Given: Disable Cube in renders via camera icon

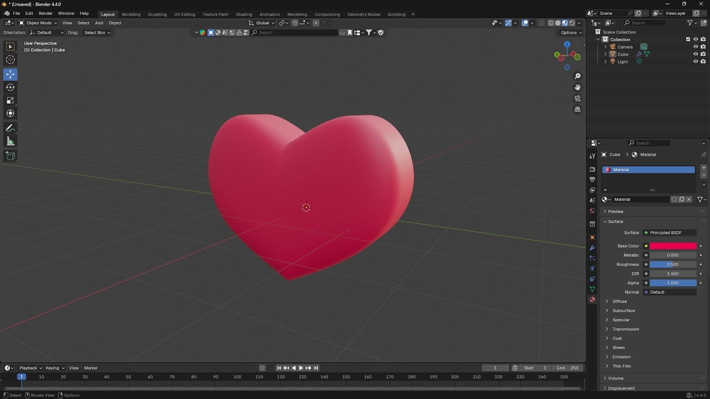Looking at the screenshot, I should (703, 54).
